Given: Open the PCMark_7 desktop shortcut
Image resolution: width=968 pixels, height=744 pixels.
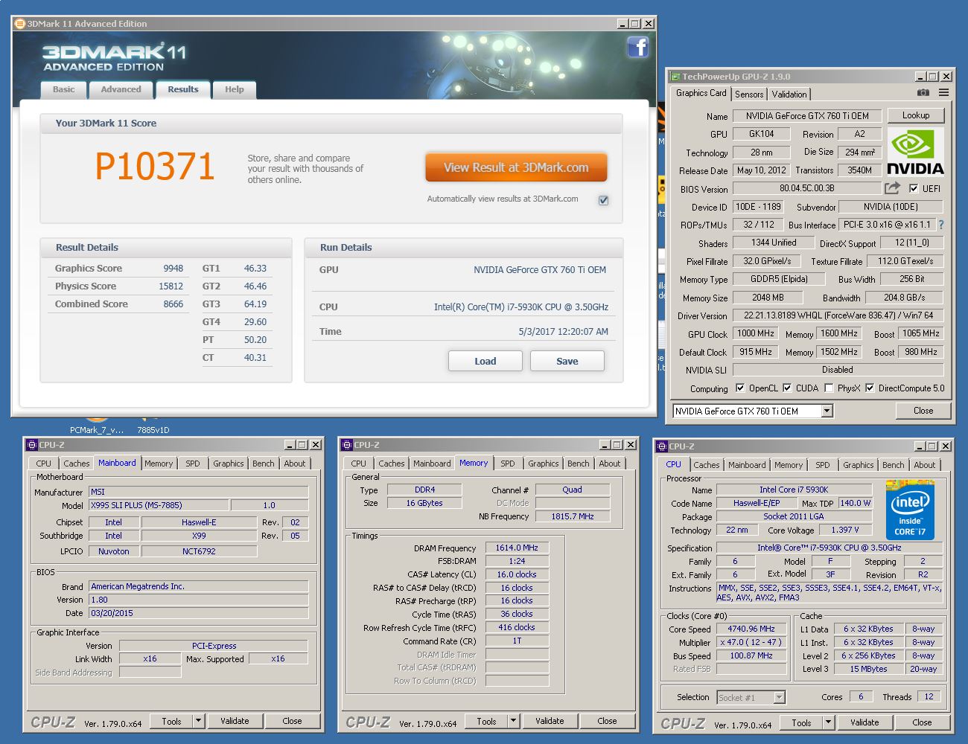Looking at the screenshot, I should tap(97, 424).
